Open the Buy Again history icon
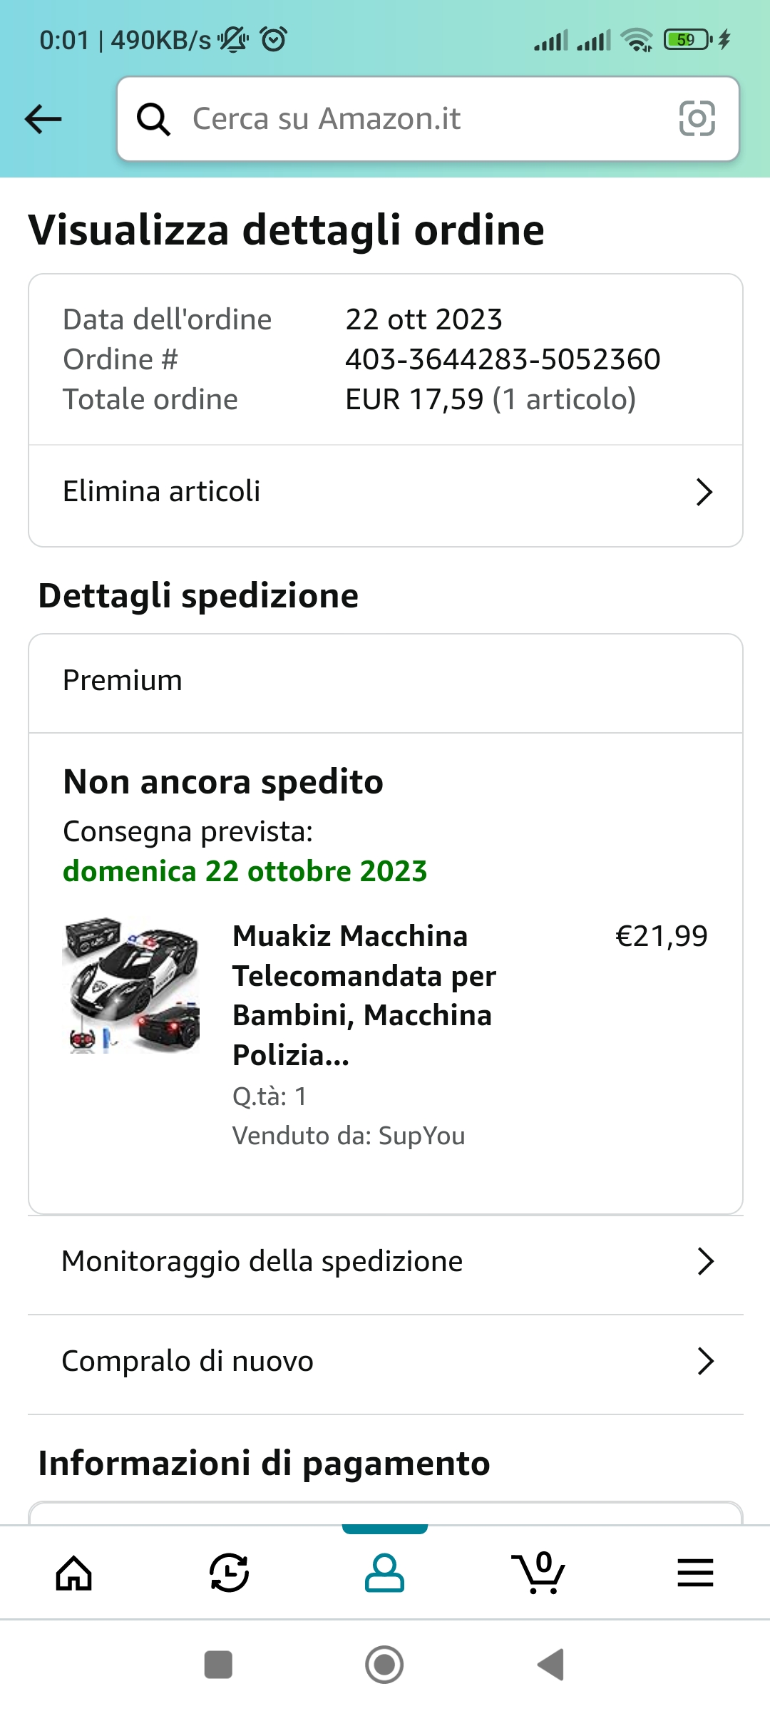The image size is (770, 1711). (229, 1573)
